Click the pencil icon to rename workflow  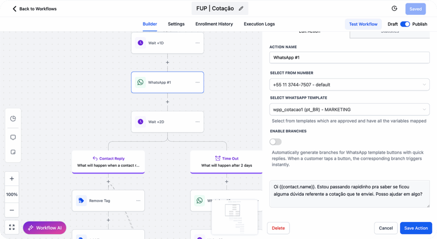pos(241,9)
